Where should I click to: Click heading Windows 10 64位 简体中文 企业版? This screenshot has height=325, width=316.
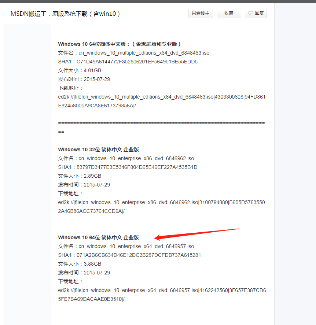(98, 237)
